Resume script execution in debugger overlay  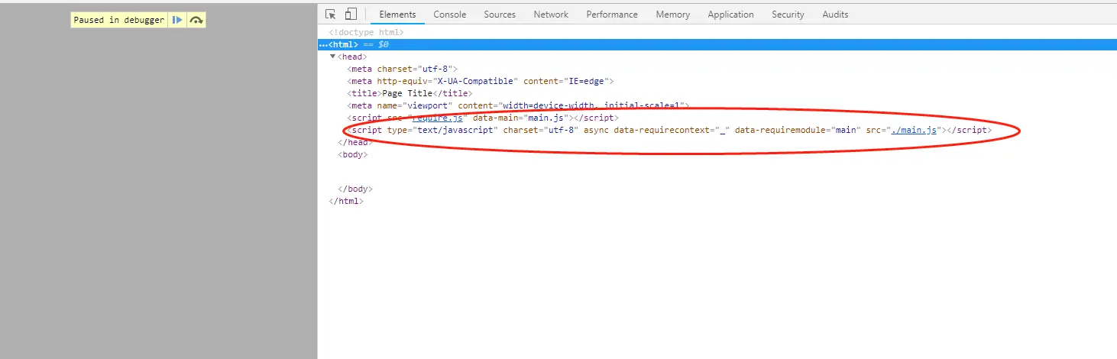coord(177,20)
